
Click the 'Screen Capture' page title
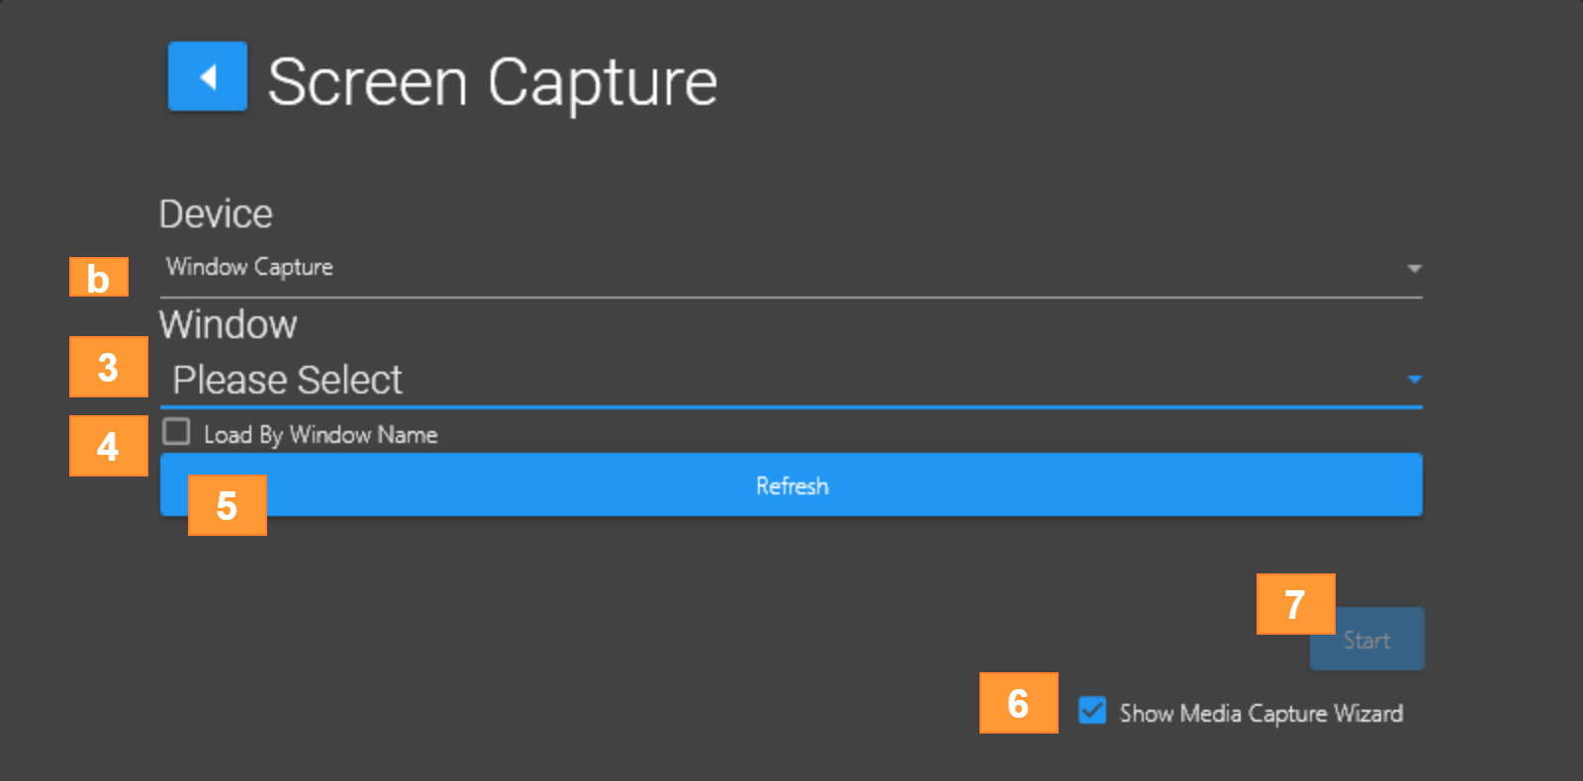493,81
